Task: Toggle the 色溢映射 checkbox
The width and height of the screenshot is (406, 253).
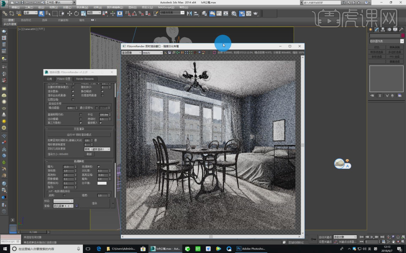Action: 98,166
